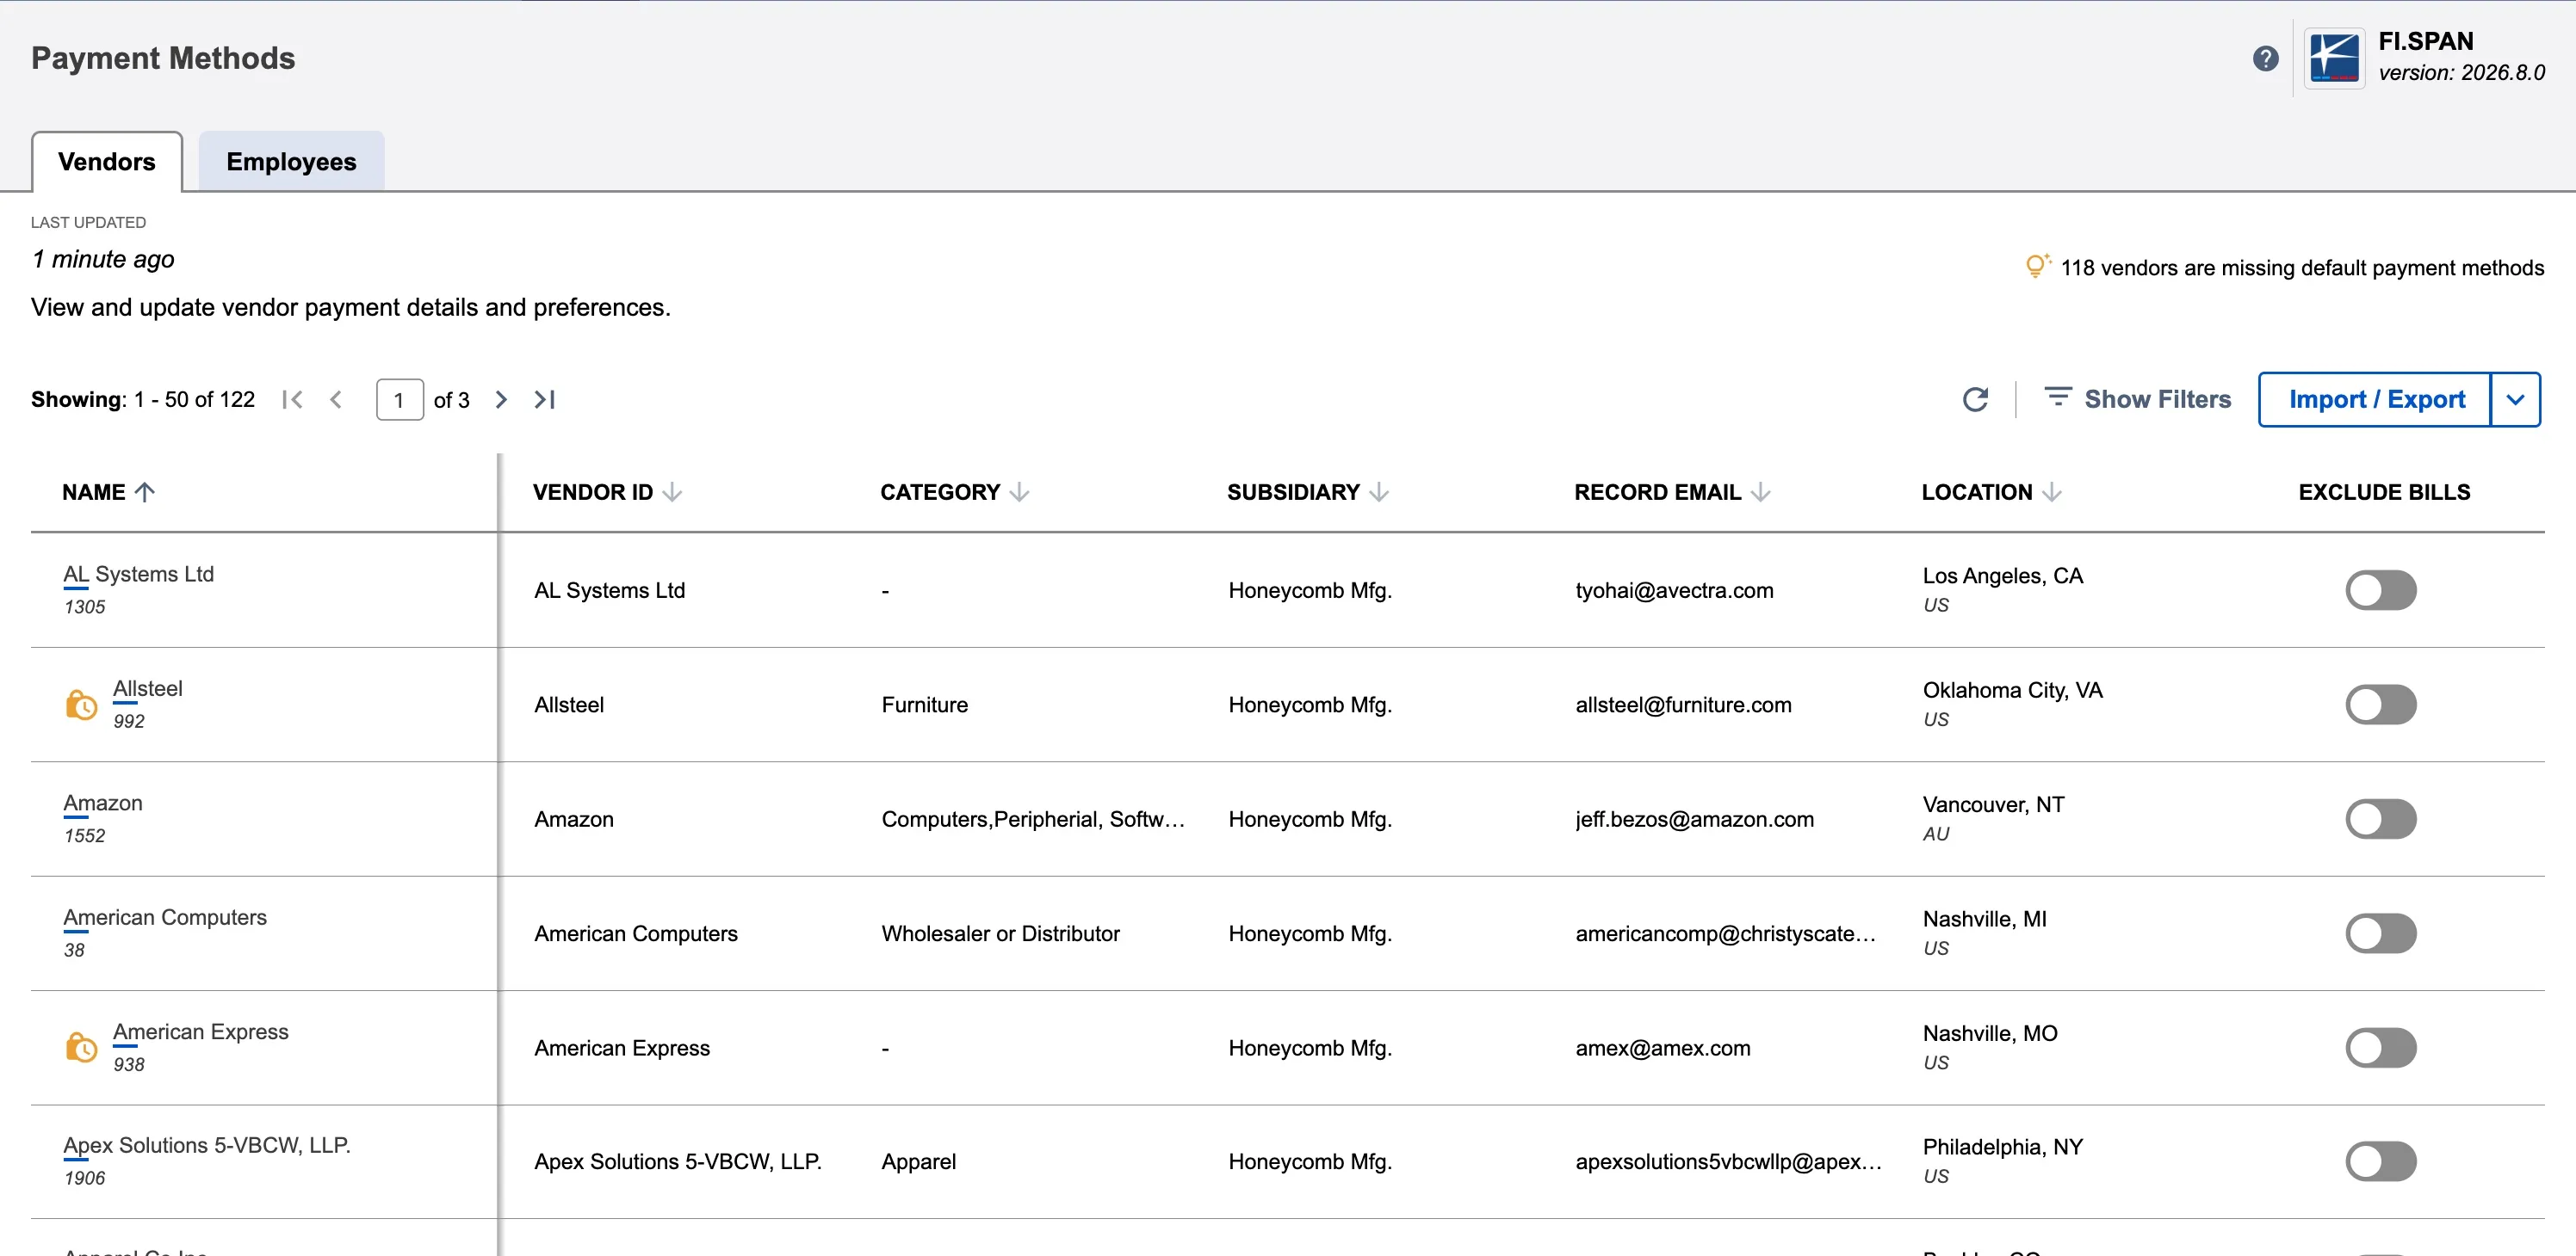Open the AL Systems Ltd vendor link

(138, 574)
